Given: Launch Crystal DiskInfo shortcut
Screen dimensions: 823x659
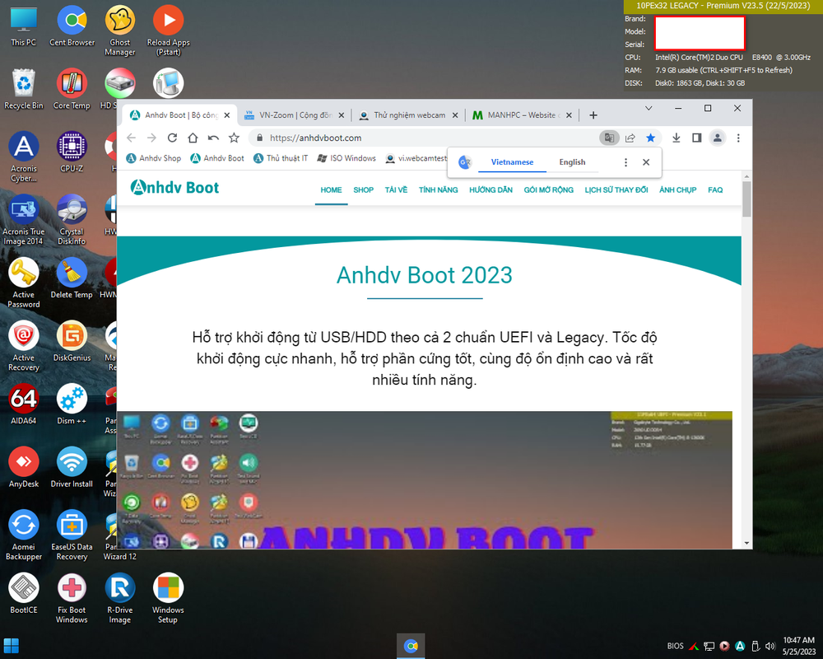Looking at the screenshot, I should [72, 220].
